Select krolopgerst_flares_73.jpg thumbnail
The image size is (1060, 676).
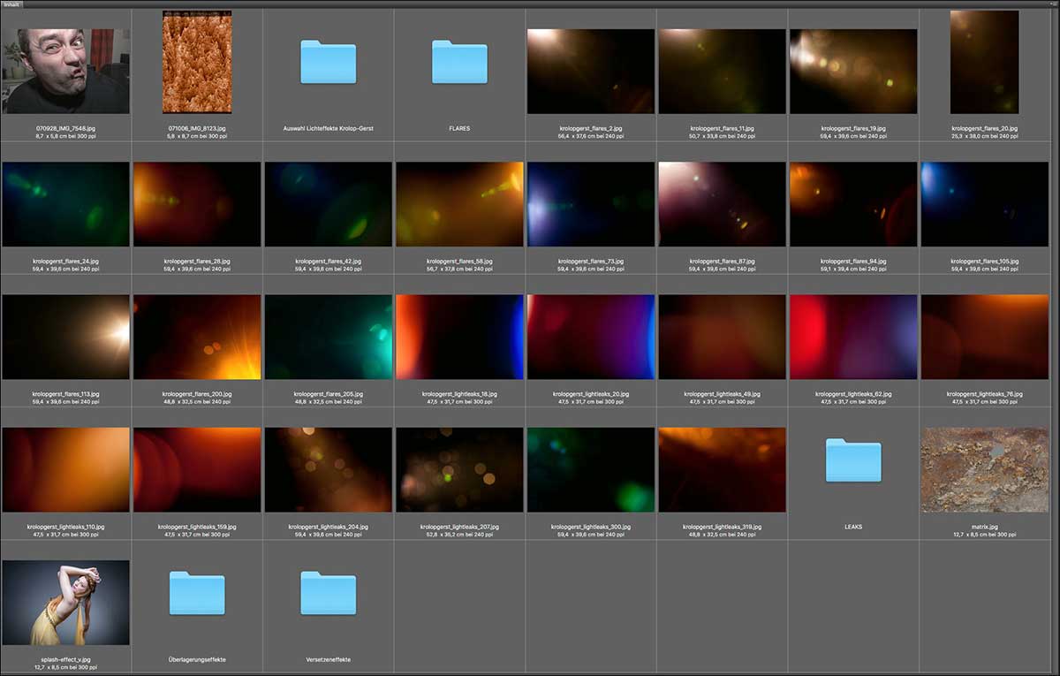point(591,203)
